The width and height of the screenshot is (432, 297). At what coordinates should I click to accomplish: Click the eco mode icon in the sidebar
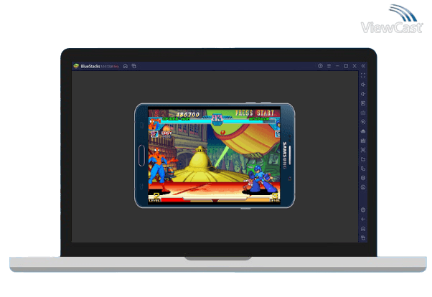tap(363, 187)
